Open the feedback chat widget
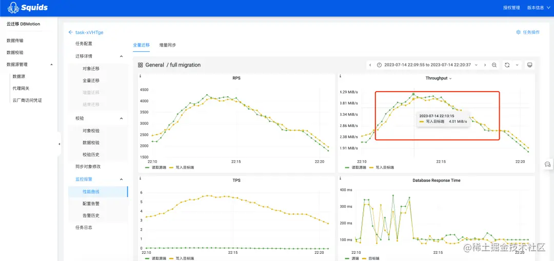The width and height of the screenshot is (554, 261). tap(548, 164)
